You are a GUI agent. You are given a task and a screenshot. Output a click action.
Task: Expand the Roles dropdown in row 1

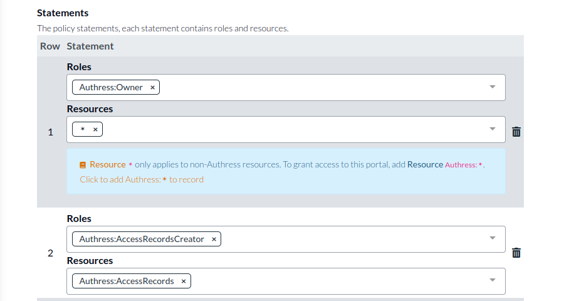pos(492,87)
